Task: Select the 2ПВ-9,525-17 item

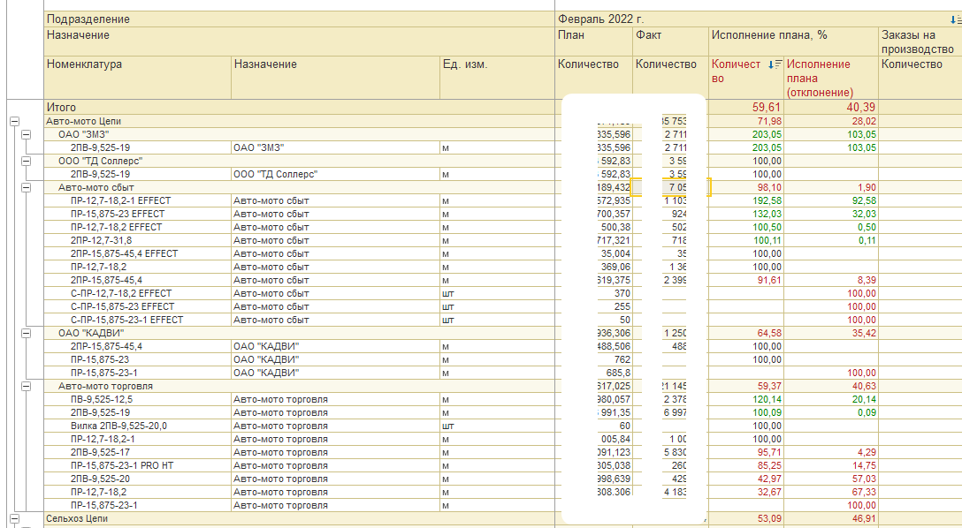Action: tap(100, 453)
